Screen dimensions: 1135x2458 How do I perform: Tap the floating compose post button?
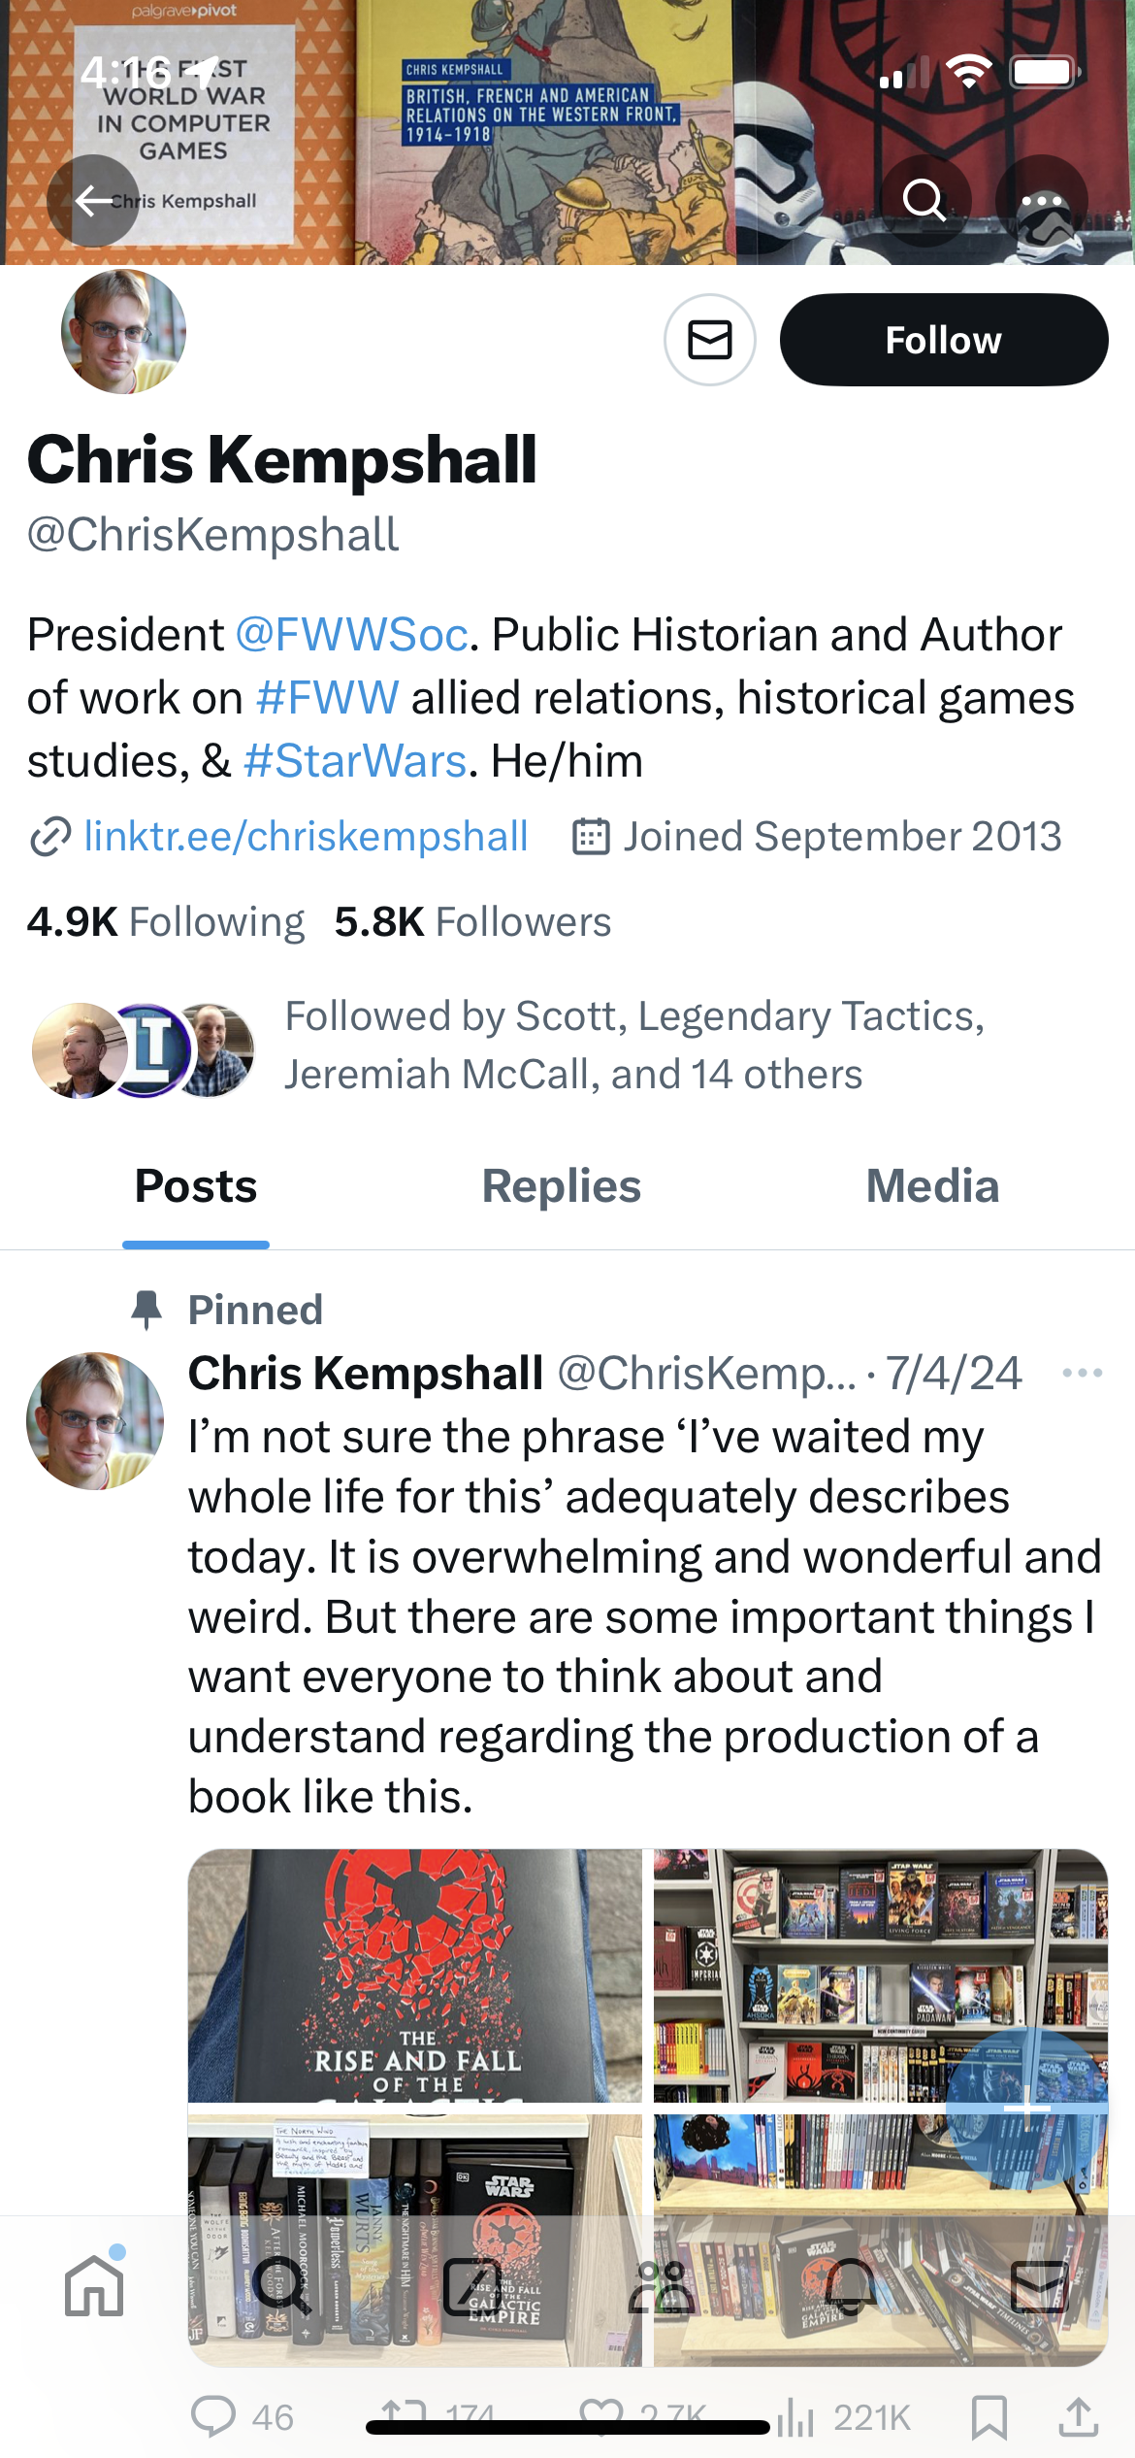(x=1026, y=2109)
